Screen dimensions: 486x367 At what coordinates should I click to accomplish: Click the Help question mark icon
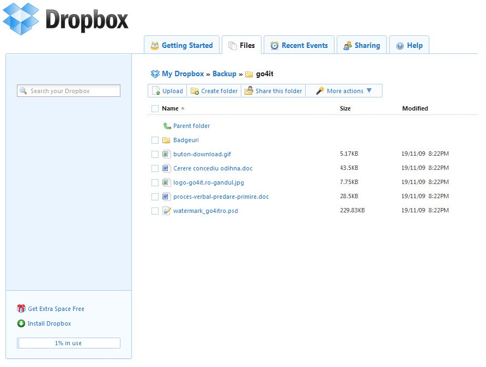click(x=400, y=46)
